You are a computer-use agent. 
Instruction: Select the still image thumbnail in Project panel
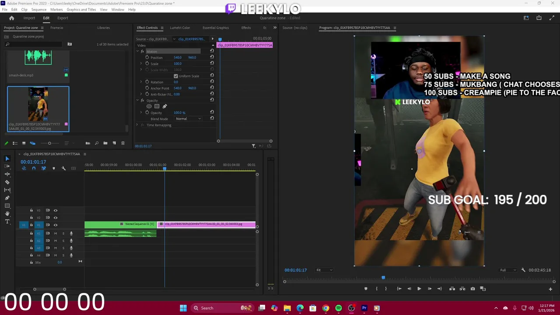point(38,105)
